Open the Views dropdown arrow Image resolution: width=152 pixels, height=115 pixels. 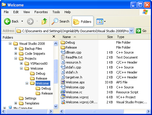tap(105, 21)
